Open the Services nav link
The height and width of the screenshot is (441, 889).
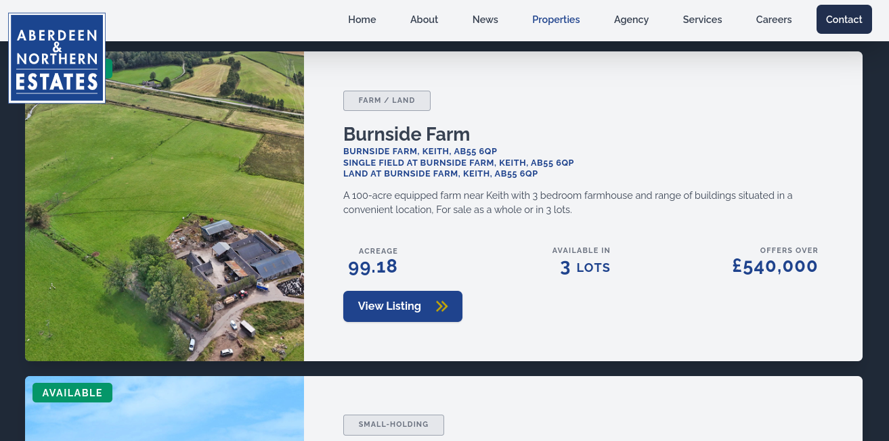click(x=702, y=20)
